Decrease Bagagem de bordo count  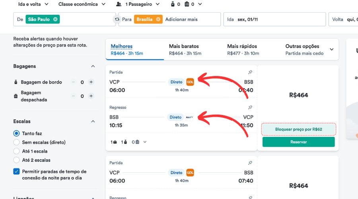click(x=73, y=82)
